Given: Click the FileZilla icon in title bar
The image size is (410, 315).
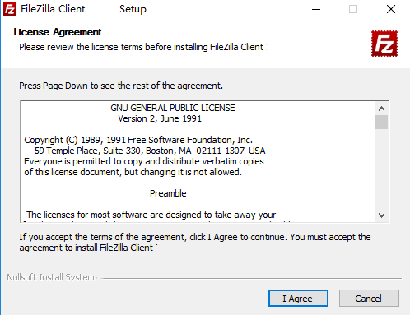Looking at the screenshot, I should coord(10,9).
